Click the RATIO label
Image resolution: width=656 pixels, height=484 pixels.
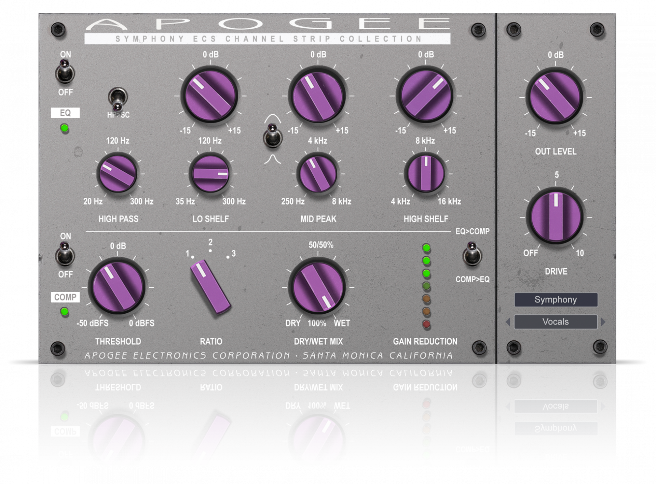[x=211, y=341]
